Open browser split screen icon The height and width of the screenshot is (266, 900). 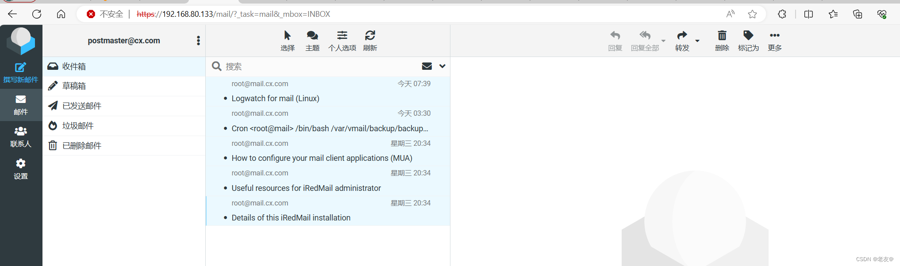click(808, 14)
